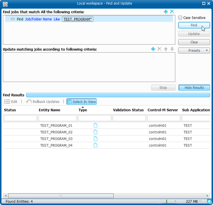Click the Edit list icon in results toolbar
The image size is (213, 205).
7,101
